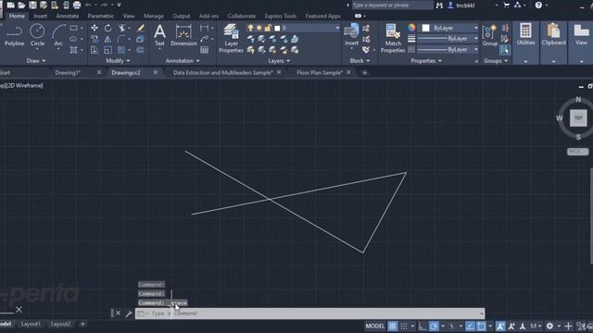The width and height of the screenshot is (593, 333).
Task: Toggle the layer lock icon
Action: (268, 28)
